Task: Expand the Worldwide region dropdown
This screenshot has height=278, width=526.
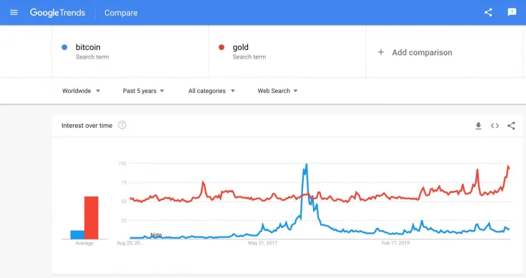Action: [x=81, y=91]
